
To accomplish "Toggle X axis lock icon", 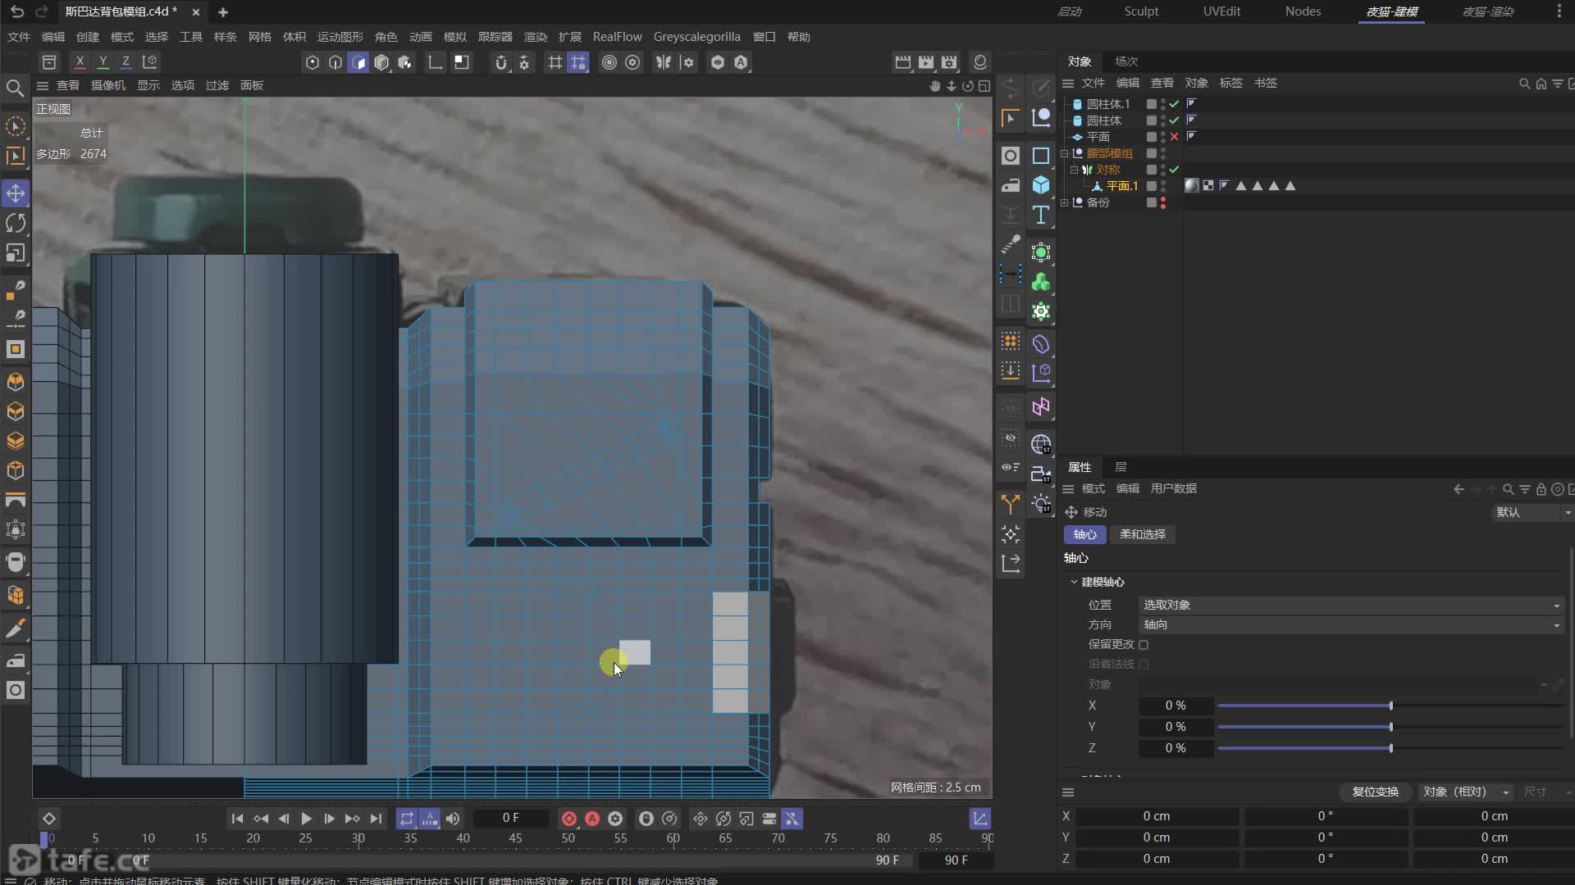I will (x=80, y=61).
